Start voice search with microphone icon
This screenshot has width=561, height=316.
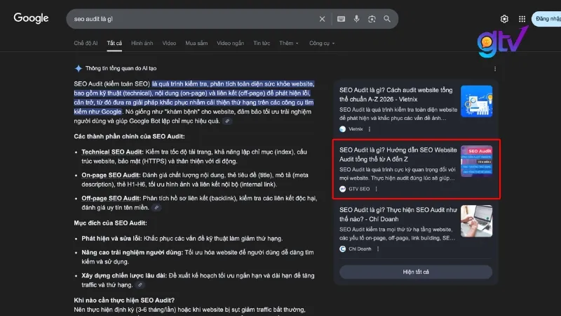click(x=356, y=19)
